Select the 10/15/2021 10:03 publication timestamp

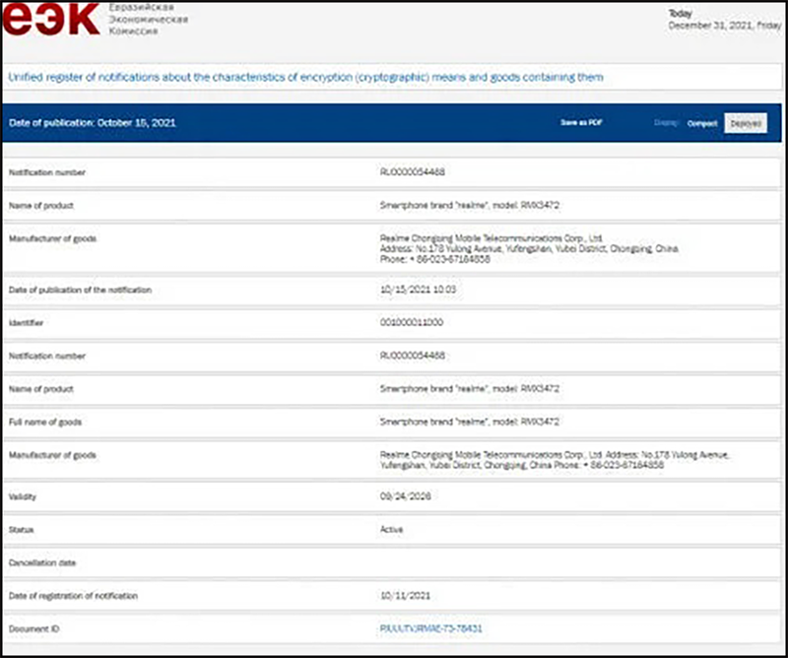click(x=418, y=290)
